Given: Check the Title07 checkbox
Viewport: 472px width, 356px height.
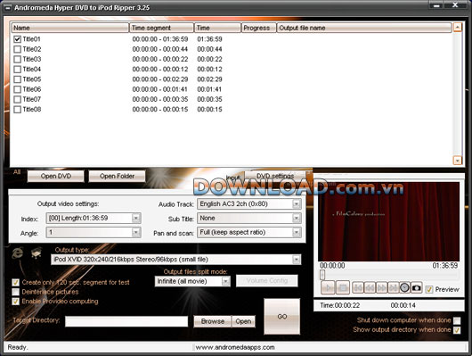Looking at the screenshot, I should [x=18, y=99].
